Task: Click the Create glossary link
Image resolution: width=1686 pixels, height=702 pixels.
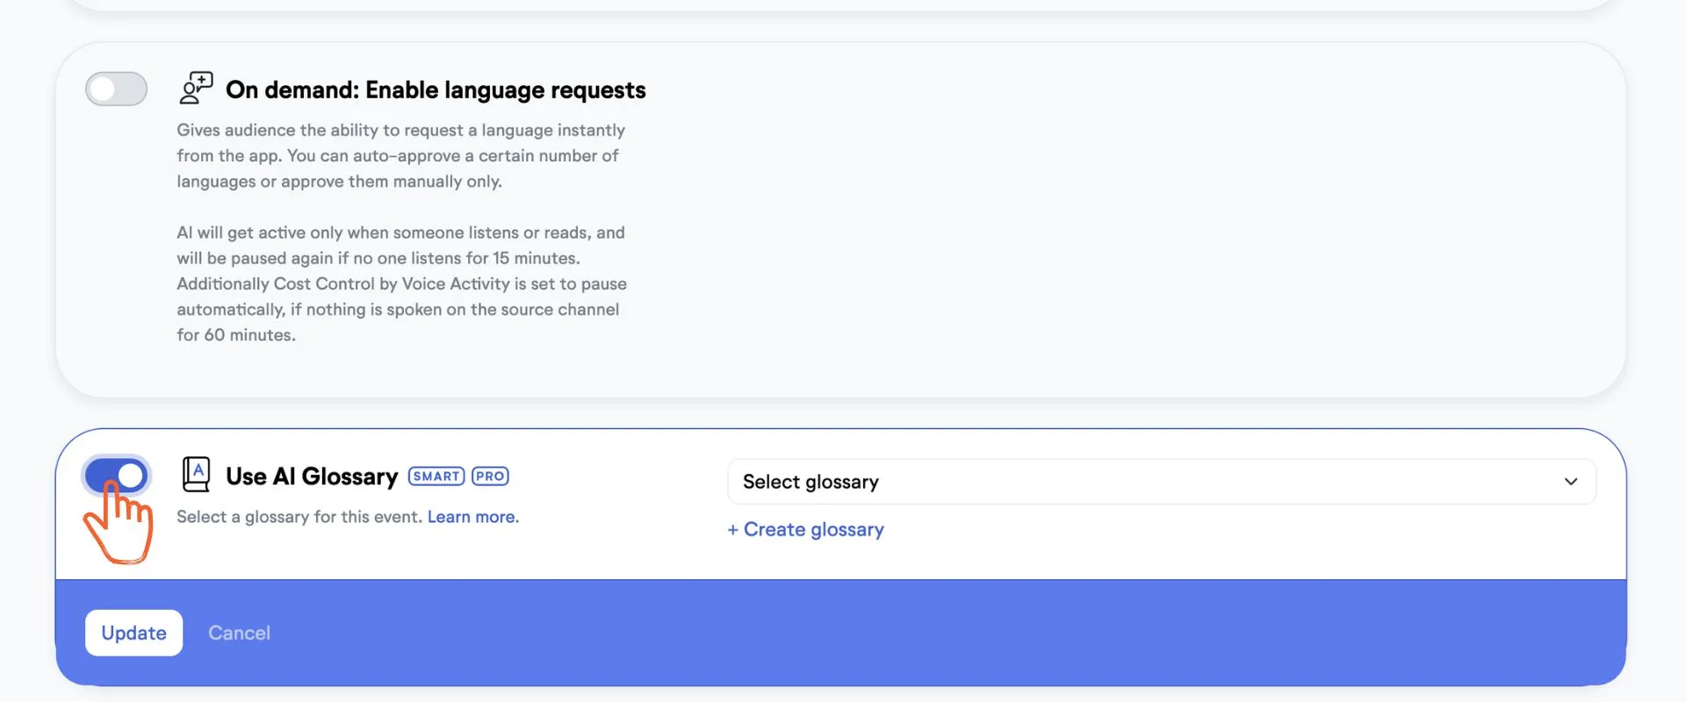Action: click(x=805, y=529)
